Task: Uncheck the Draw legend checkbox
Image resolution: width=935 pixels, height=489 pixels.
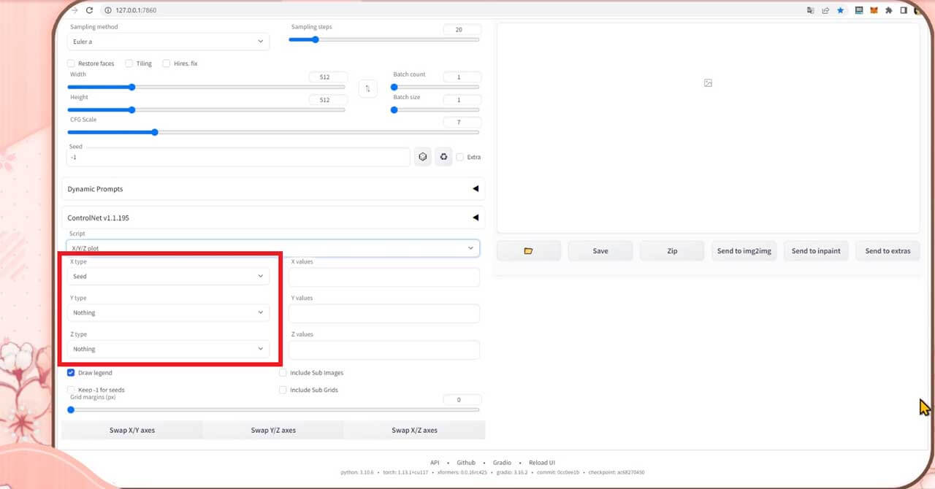Action: tap(72, 373)
